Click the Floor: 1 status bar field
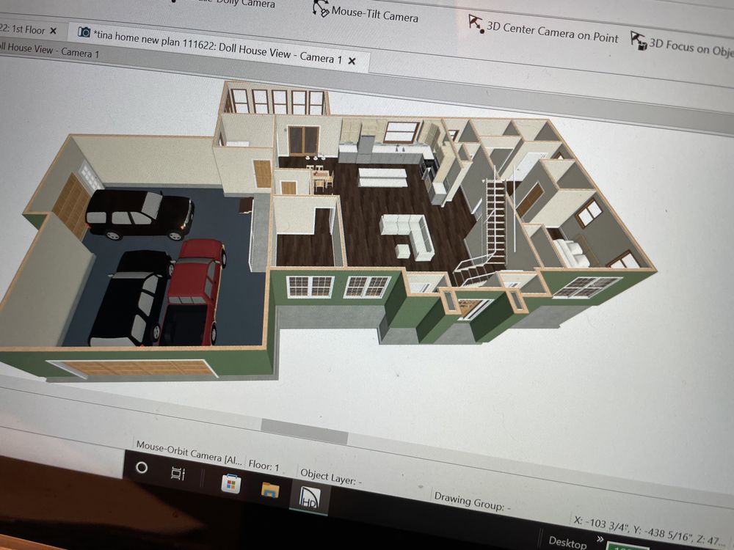Screen dimensions: 734x550 click(264, 465)
